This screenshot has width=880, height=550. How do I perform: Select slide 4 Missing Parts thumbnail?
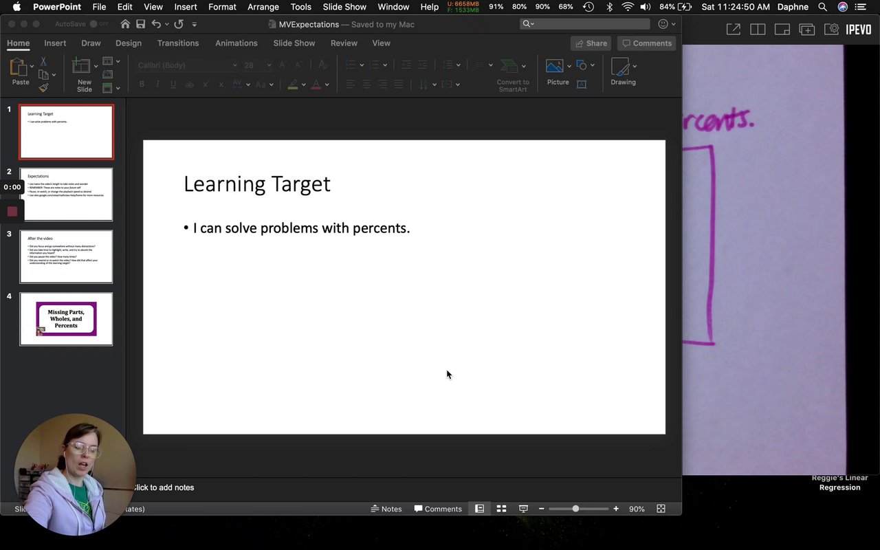pyautogui.click(x=66, y=319)
